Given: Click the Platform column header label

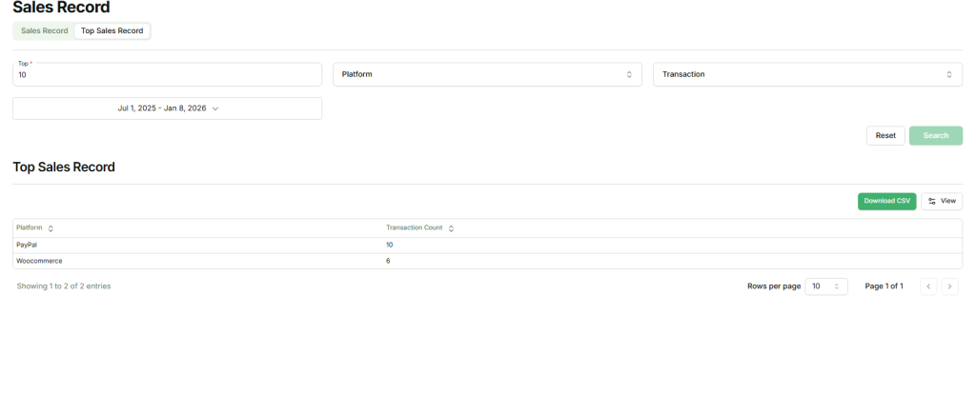Looking at the screenshot, I should pos(30,228).
